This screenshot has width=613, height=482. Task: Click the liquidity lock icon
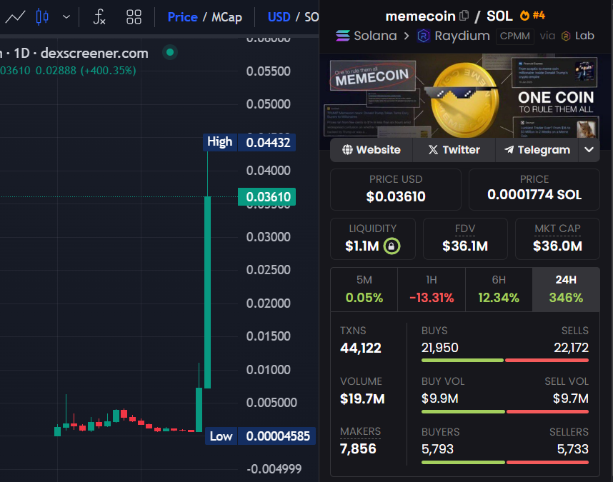(x=392, y=246)
